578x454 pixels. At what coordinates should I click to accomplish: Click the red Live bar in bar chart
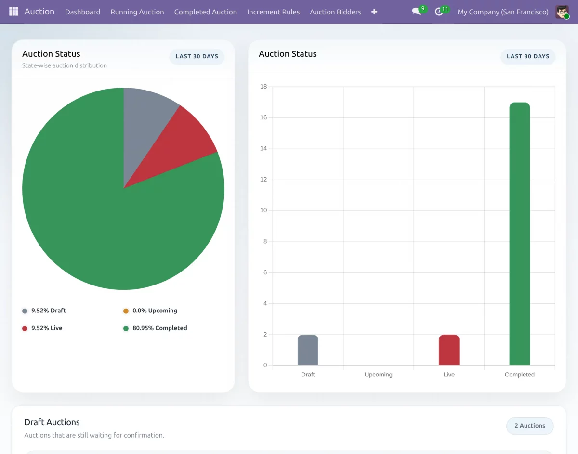pyautogui.click(x=449, y=350)
